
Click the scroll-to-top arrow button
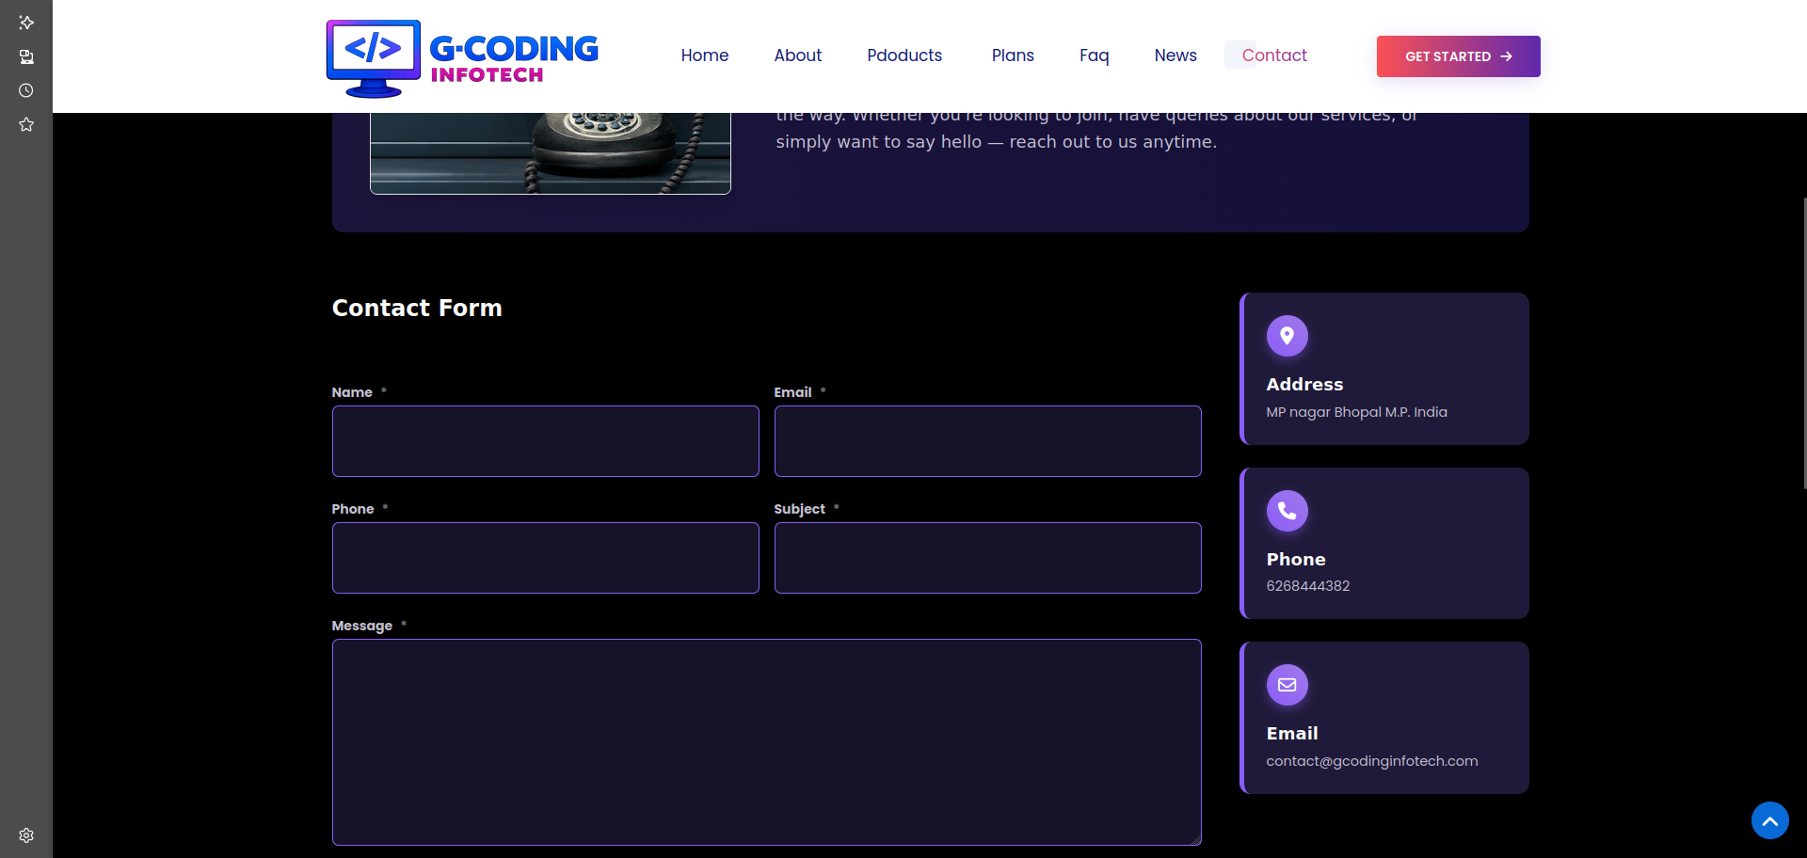1769,820
